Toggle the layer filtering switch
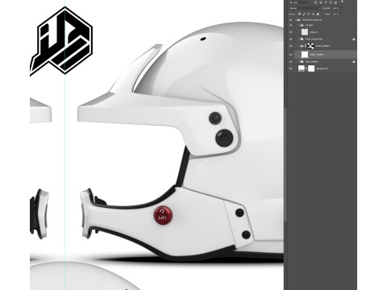The image size is (387, 290). coord(342,2)
